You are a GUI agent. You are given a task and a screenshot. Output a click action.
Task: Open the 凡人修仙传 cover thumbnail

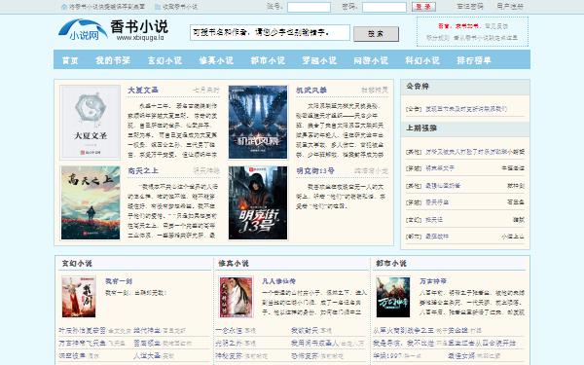(237, 297)
